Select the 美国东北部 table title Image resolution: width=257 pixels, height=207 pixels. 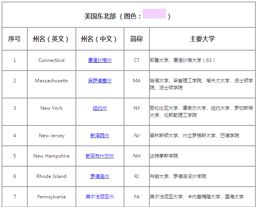coord(100,16)
